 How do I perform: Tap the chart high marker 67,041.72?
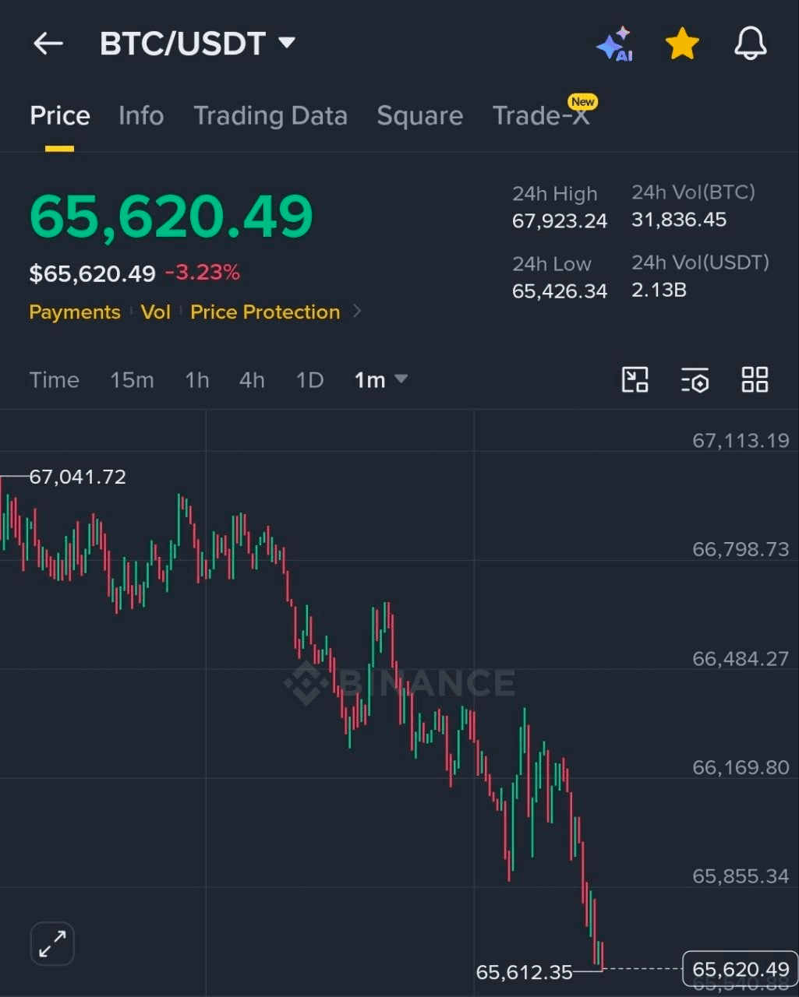77,477
